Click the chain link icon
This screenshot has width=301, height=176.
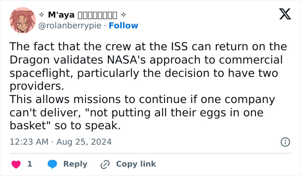coord(105,164)
